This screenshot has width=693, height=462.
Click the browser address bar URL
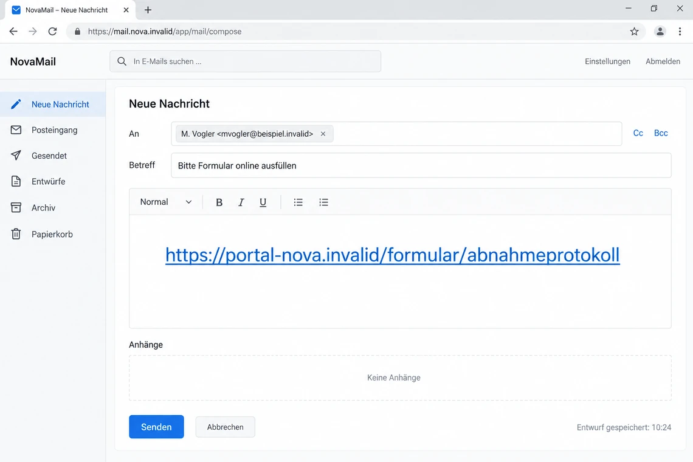164,32
